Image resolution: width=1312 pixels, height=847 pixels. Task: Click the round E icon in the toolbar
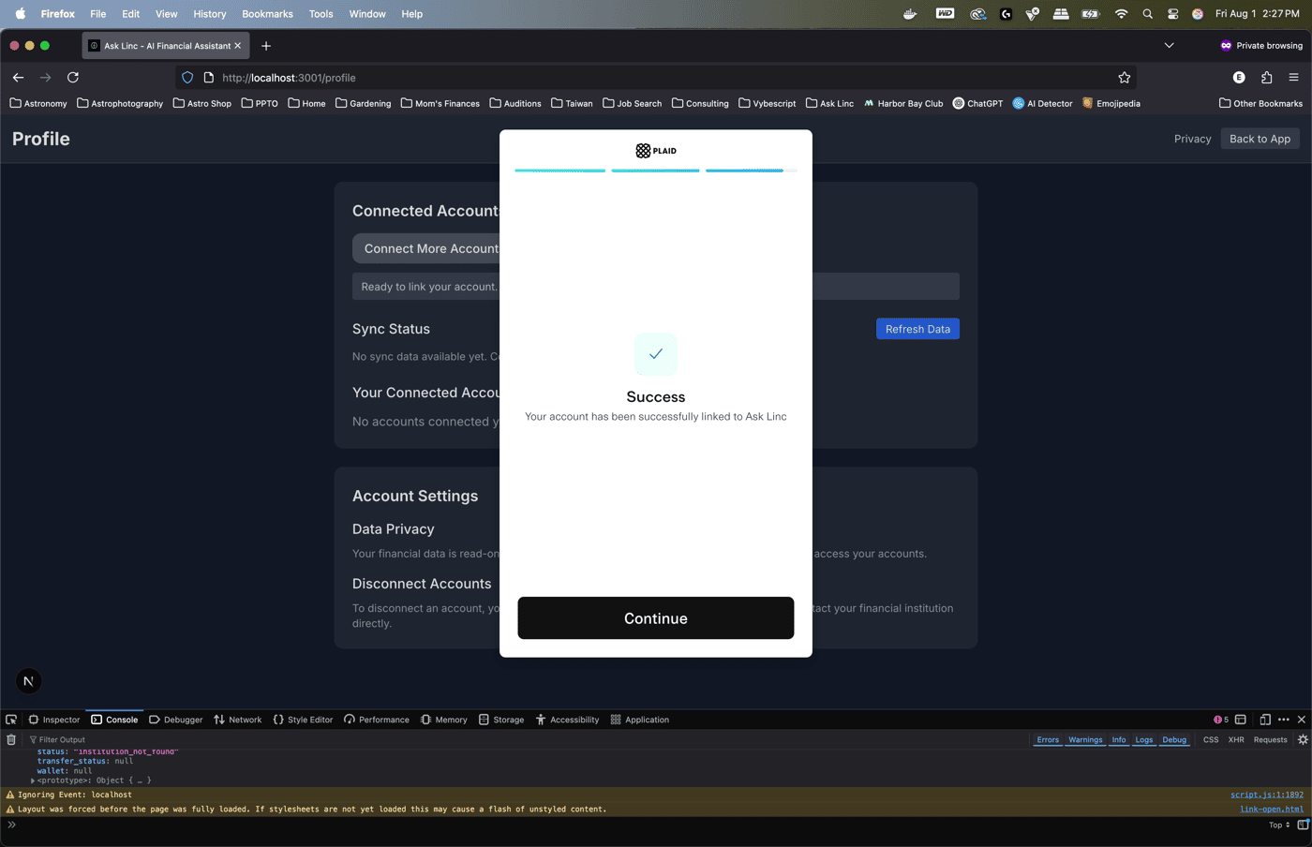1239,78
